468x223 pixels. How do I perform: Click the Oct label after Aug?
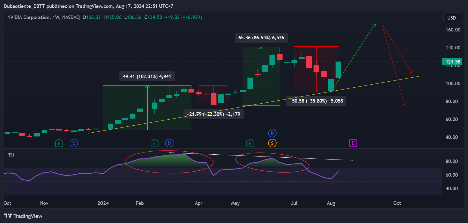397,203
